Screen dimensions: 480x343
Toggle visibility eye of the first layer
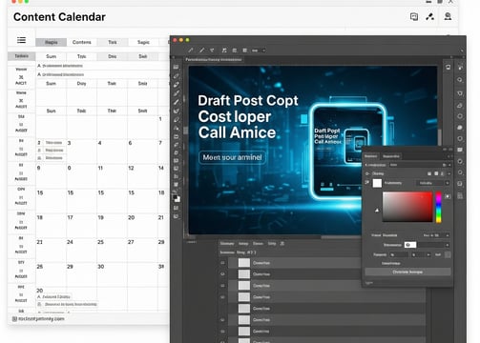point(222,263)
